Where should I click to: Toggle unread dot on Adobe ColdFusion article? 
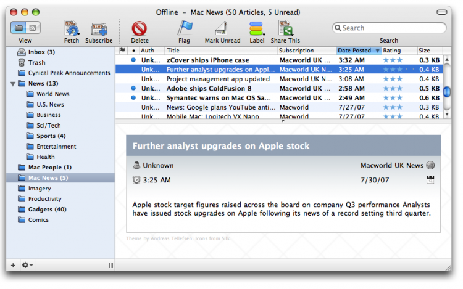click(133, 88)
